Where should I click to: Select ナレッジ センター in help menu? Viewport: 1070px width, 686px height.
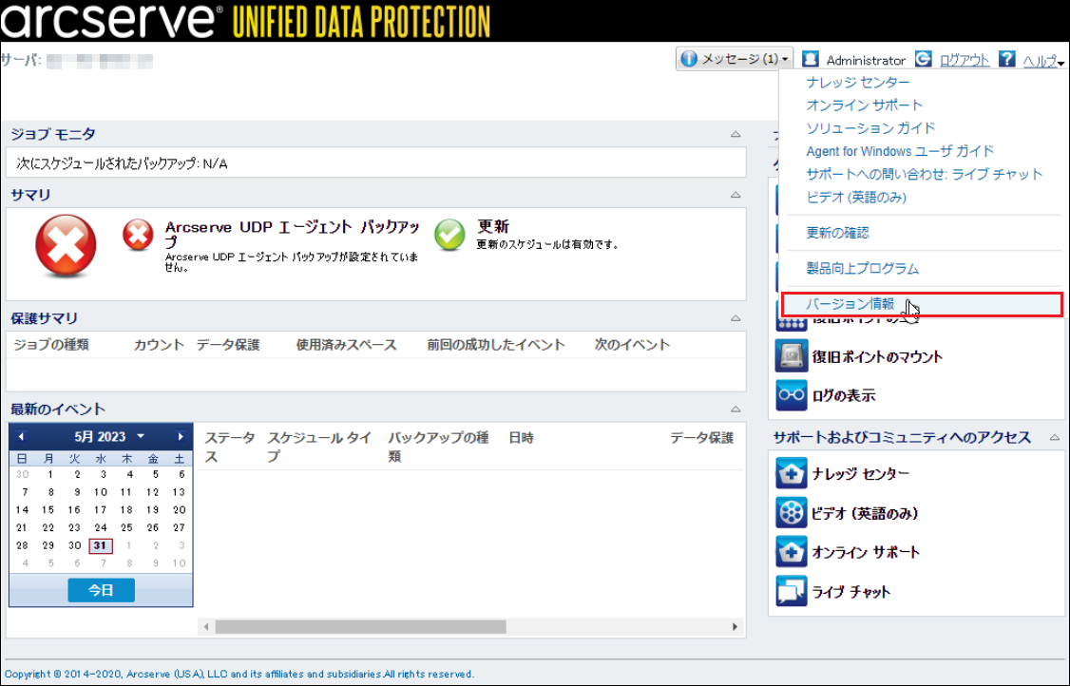click(858, 82)
